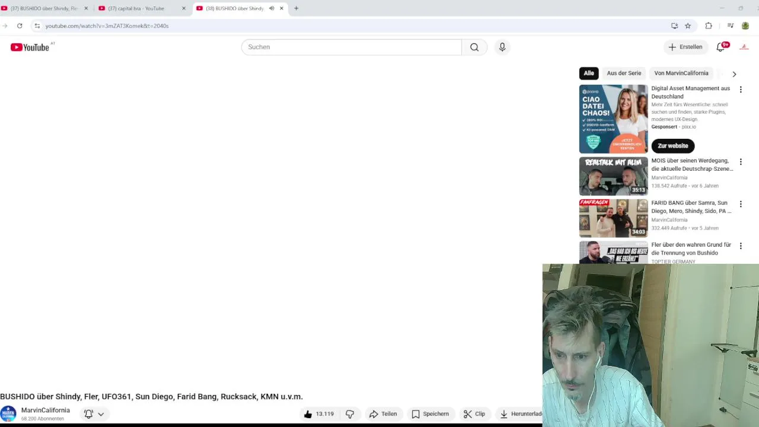Open the pixx.io 'Ciao Datei Chaos' ad thumbnail
The width and height of the screenshot is (759, 427).
[614, 119]
